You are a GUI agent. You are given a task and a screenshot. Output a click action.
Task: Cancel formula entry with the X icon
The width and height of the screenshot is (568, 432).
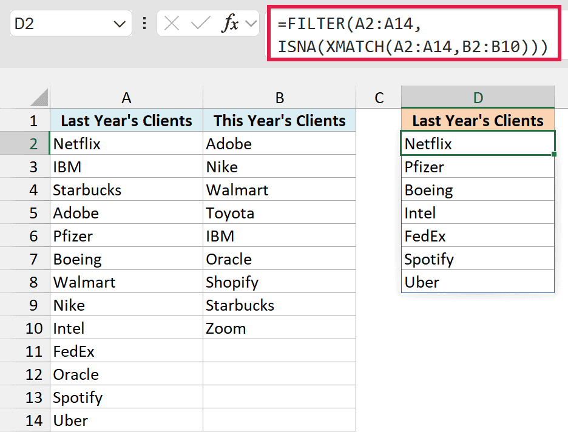tap(171, 24)
